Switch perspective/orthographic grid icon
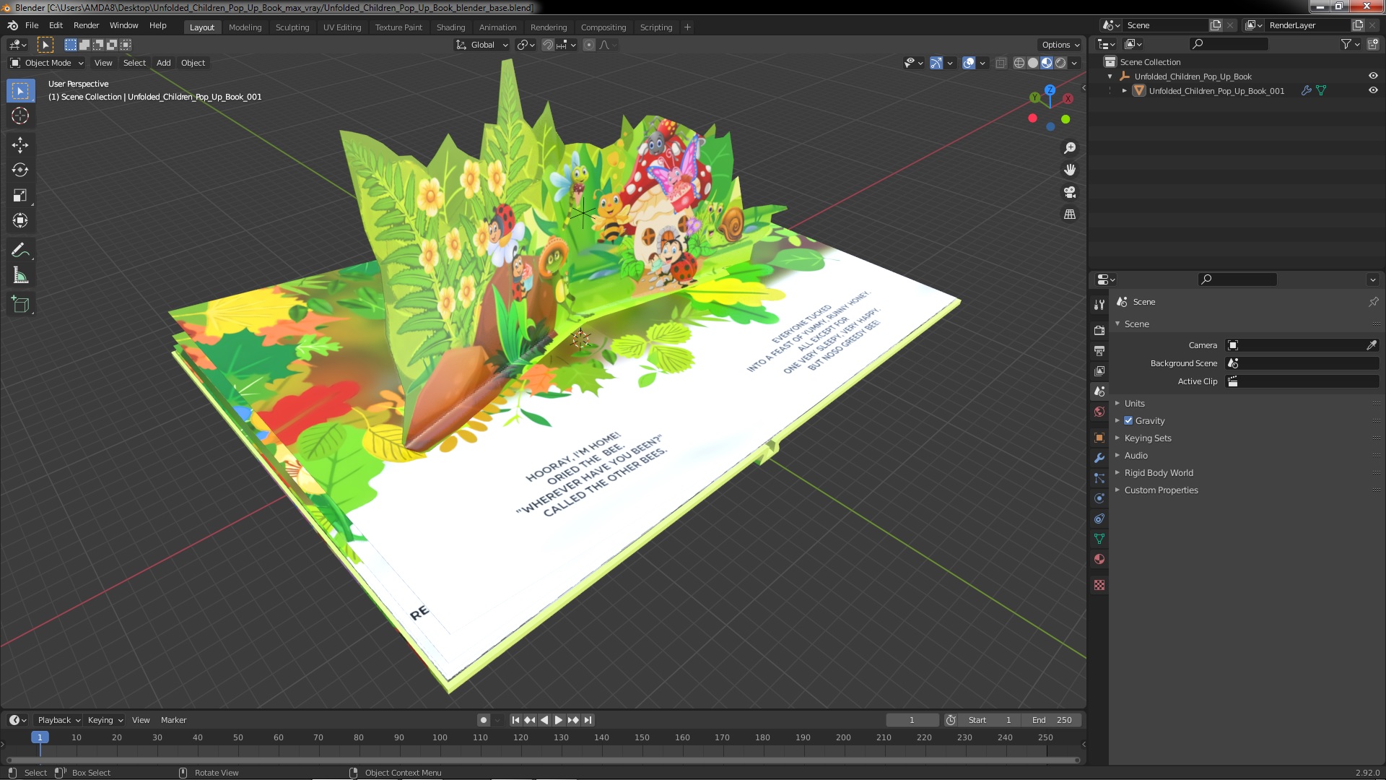The height and width of the screenshot is (780, 1386). [x=1070, y=214]
